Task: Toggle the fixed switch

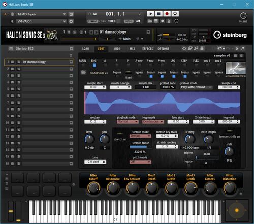Action: coord(129,73)
